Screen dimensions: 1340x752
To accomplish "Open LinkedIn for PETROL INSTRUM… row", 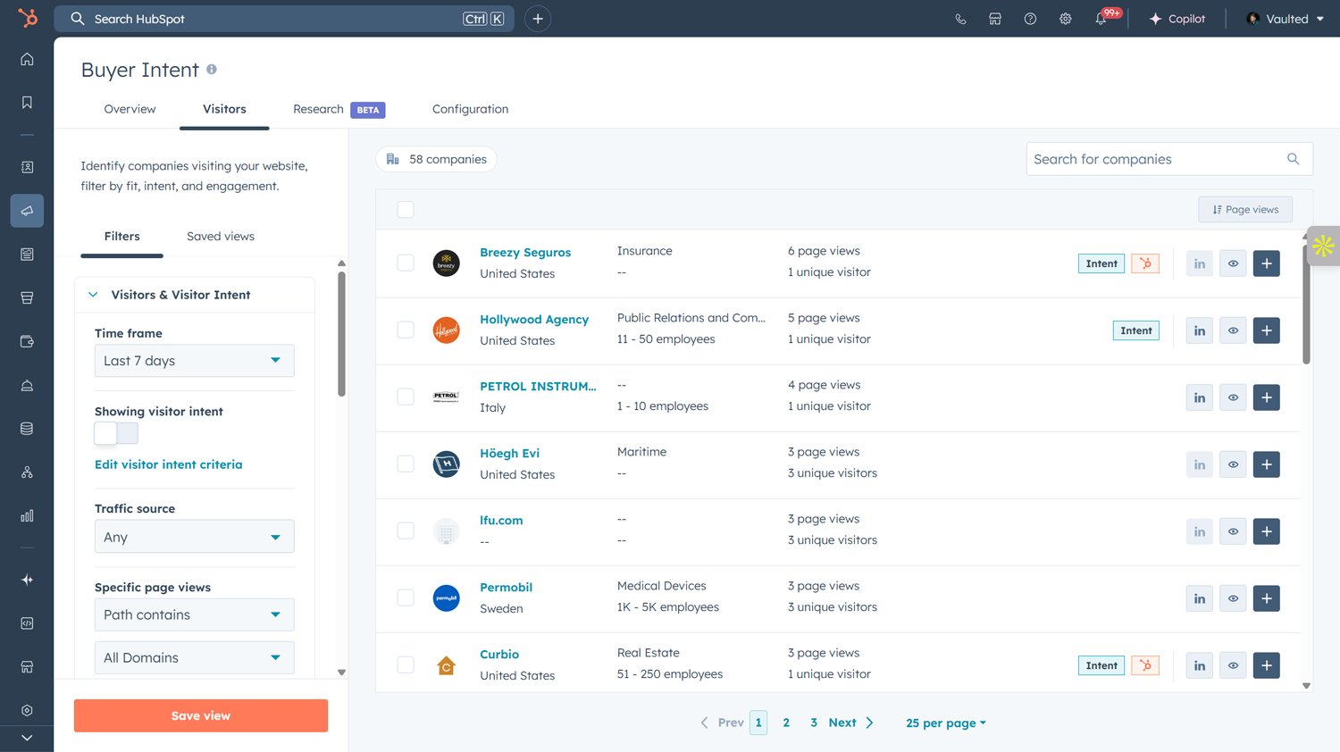I will point(1199,397).
